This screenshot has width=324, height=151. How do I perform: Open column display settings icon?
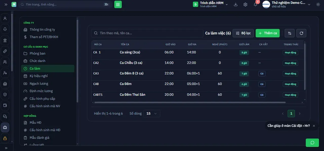[290, 33]
